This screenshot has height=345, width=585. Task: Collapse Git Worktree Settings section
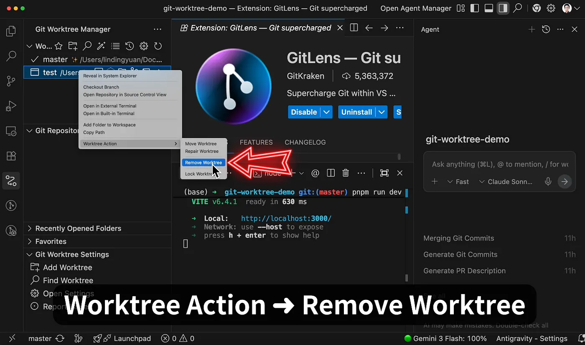point(30,254)
